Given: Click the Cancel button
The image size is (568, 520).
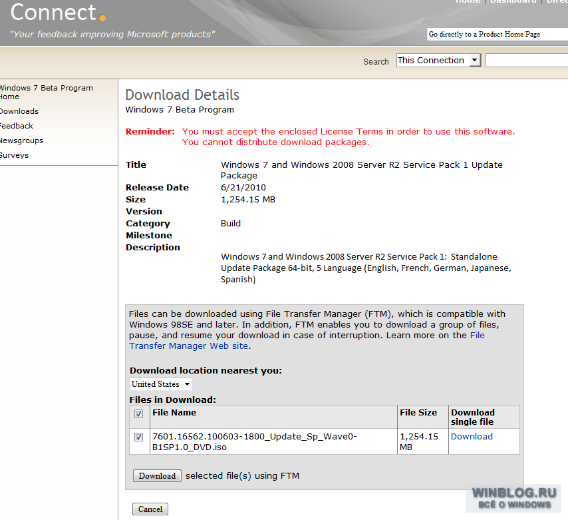Looking at the screenshot, I should (150, 509).
